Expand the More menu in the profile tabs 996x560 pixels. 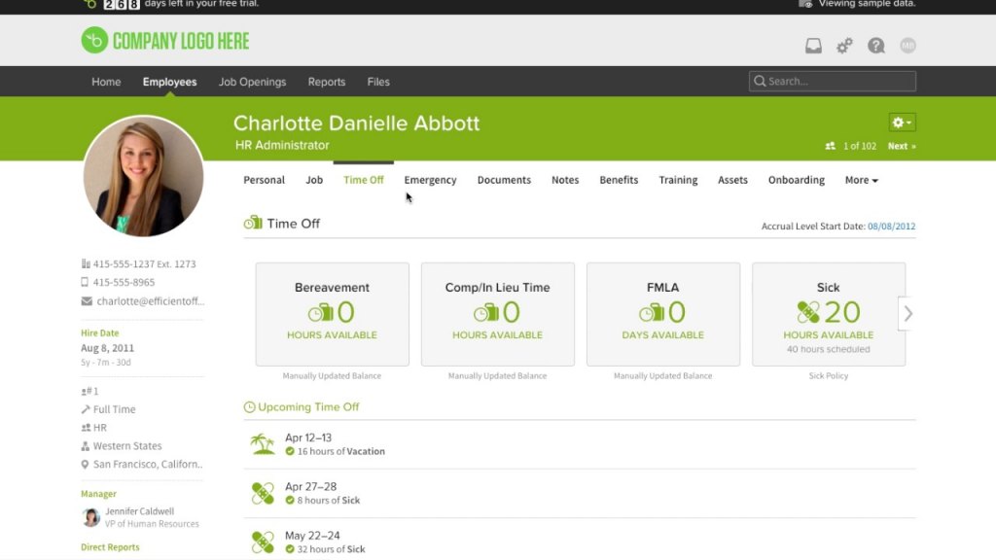point(860,180)
